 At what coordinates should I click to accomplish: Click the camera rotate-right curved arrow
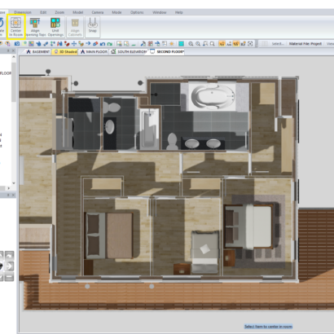[x=9, y=255]
